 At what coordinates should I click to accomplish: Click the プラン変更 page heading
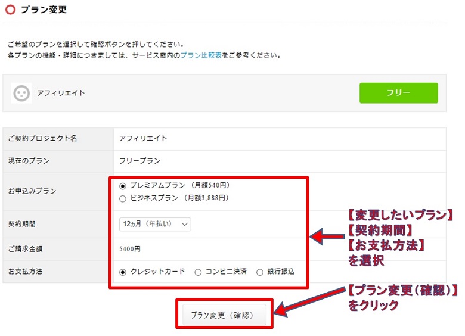(x=44, y=10)
